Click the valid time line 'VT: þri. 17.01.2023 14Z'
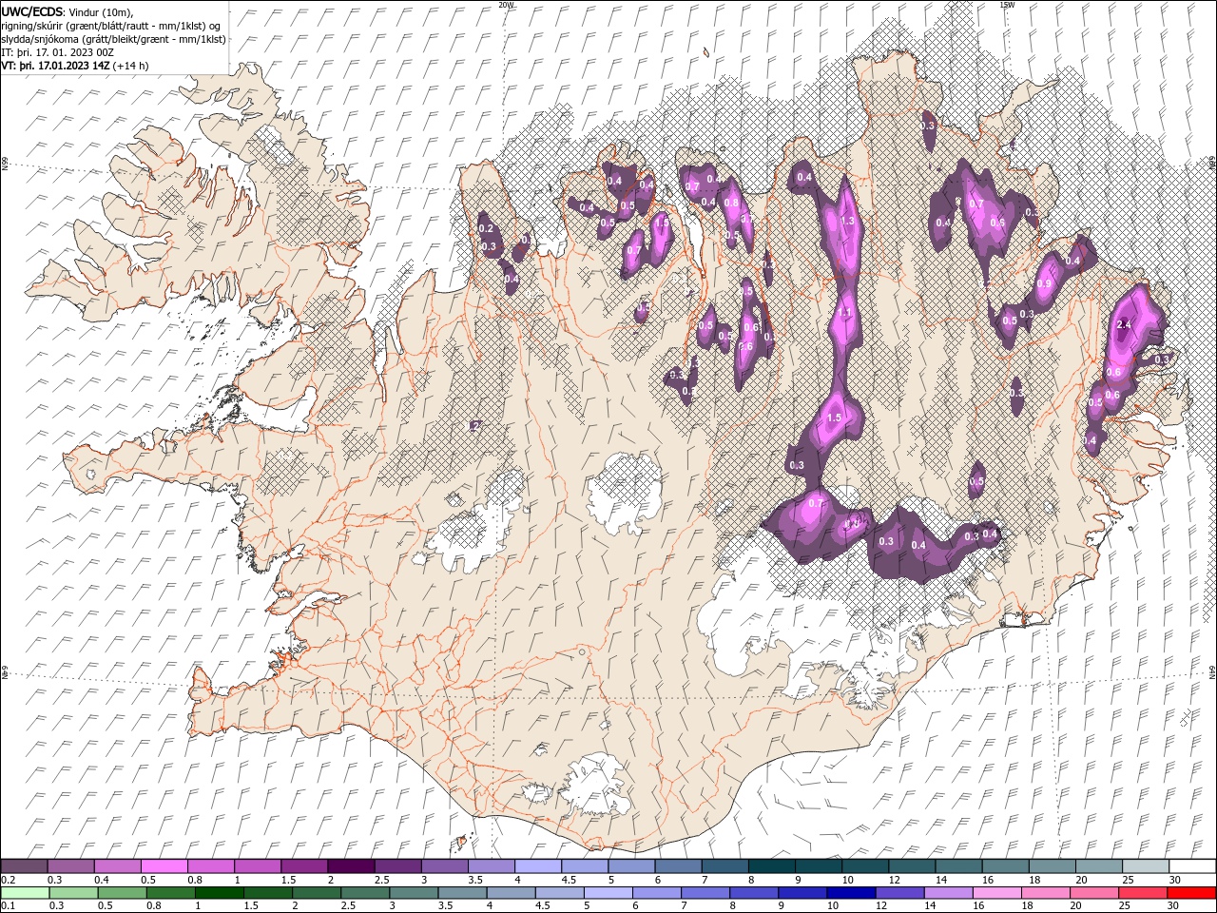 click(x=56, y=66)
